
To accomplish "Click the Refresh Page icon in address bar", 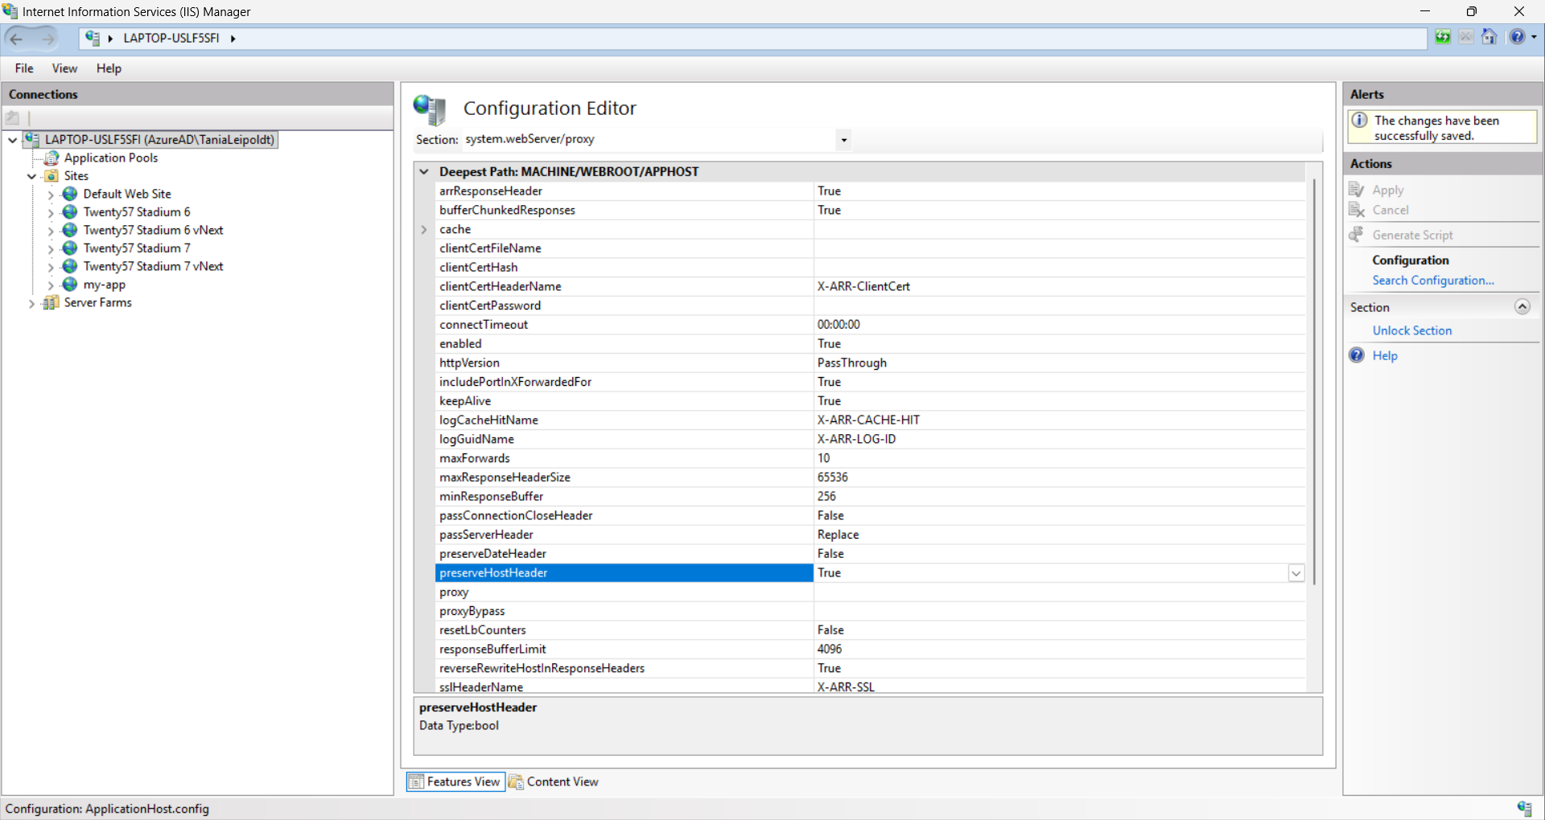I will click(1443, 37).
